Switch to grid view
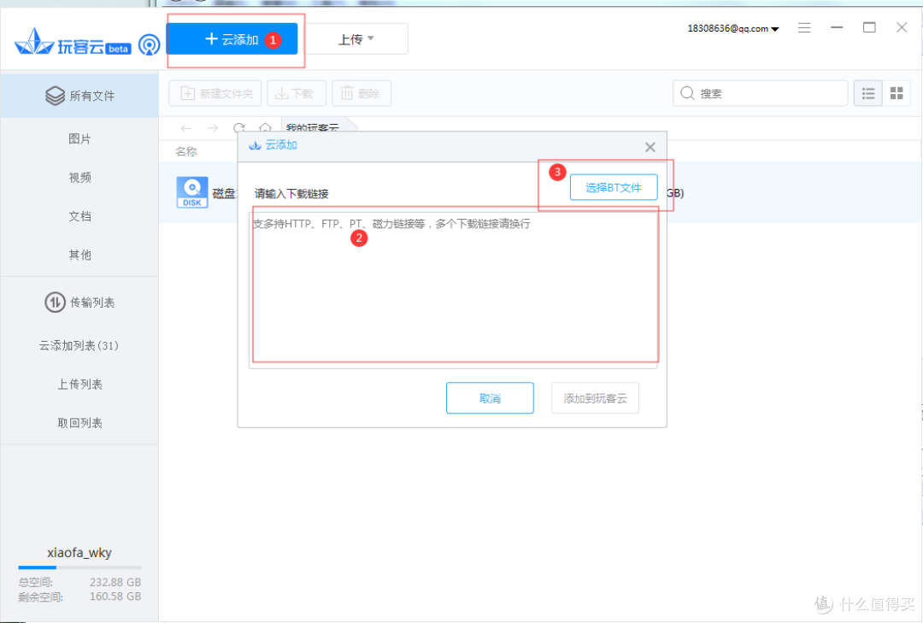This screenshot has width=923, height=623. [897, 93]
